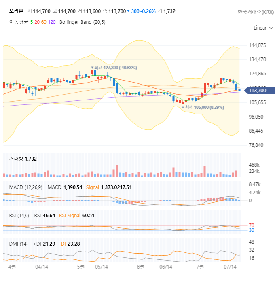Click the blue down-triangle change indicator
Screen dimensions: 275x282
[128, 11]
